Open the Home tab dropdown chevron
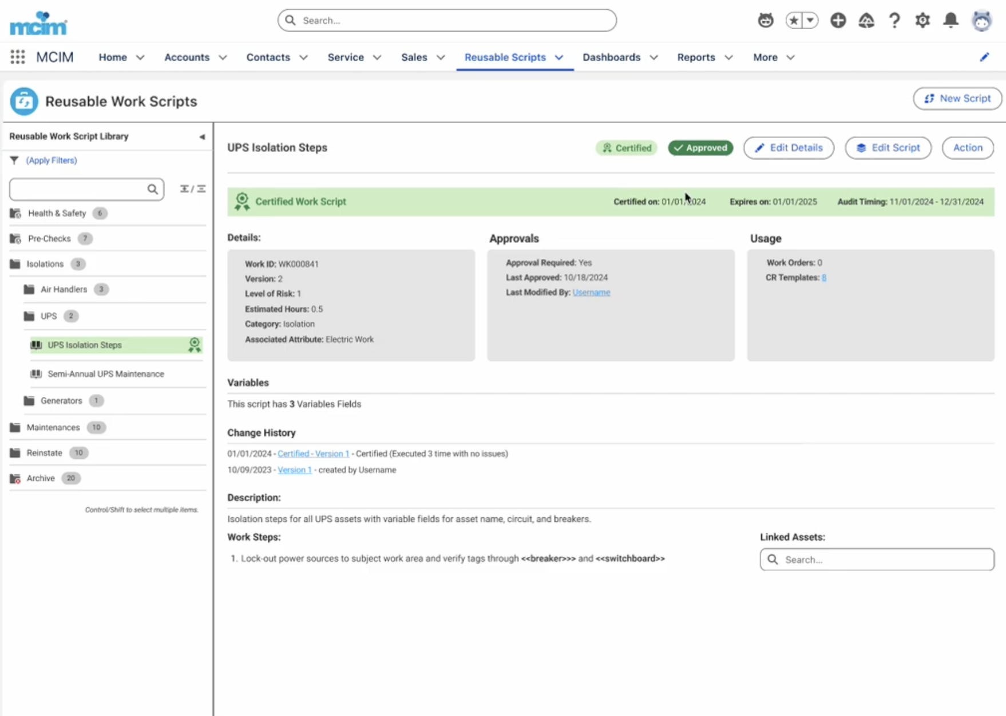Screen dimensions: 1006x716 pos(140,57)
